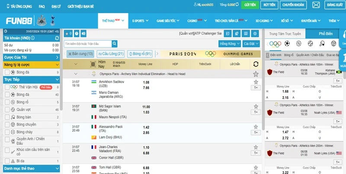Click the table tennis paddle icon

point(322,44)
